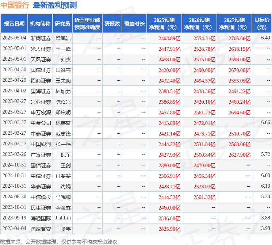Select the 2025-04-30 国信证券 report date
The image size is (272, 245).
click(x=14, y=70)
